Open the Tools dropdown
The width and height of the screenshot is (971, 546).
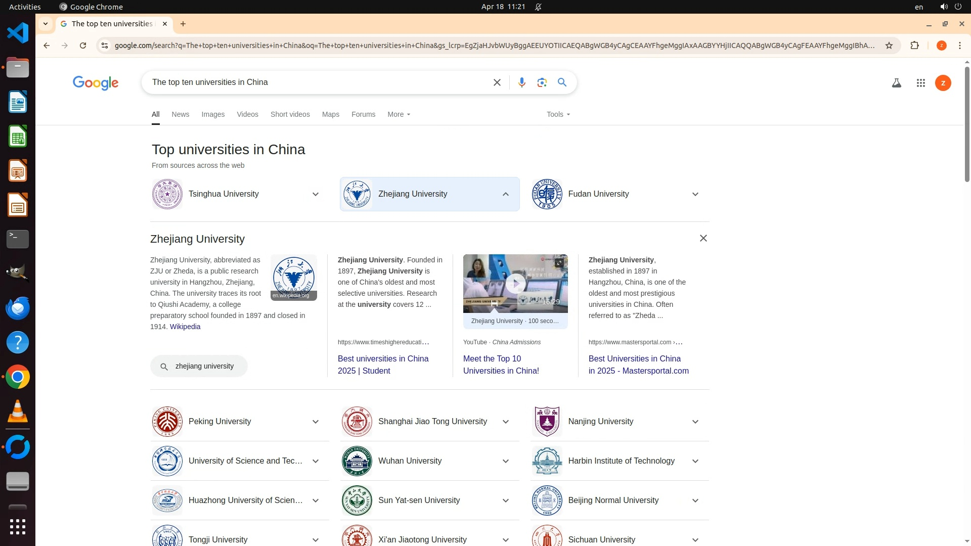(x=558, y=114)
